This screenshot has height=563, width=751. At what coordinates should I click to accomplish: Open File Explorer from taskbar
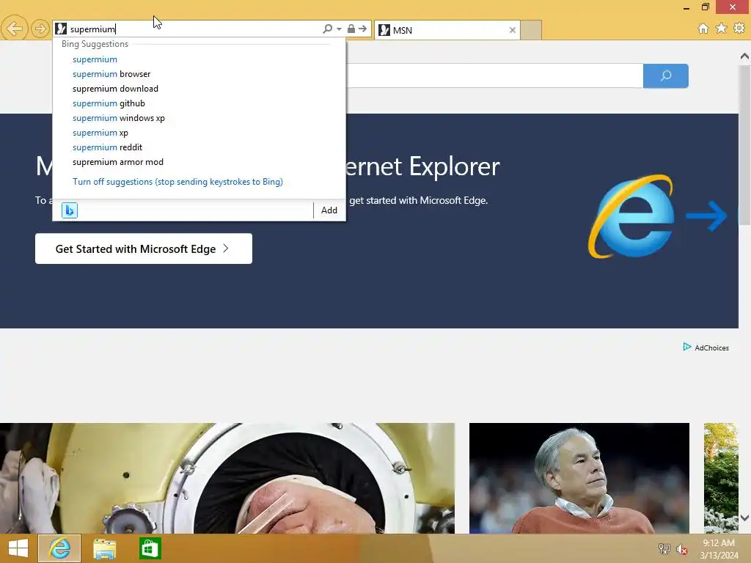(x=104, y=548)
